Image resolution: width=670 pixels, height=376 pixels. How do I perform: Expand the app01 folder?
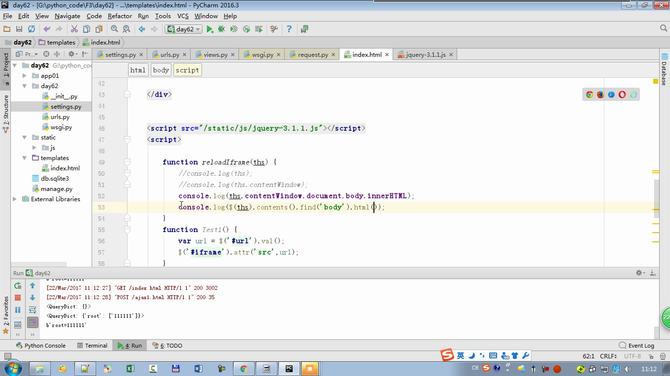point(24,76)
